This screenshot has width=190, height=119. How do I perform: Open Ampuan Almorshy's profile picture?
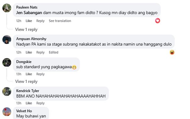[7, 40]
